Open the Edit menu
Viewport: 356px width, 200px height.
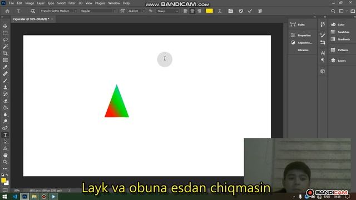[x=19, y=3]
